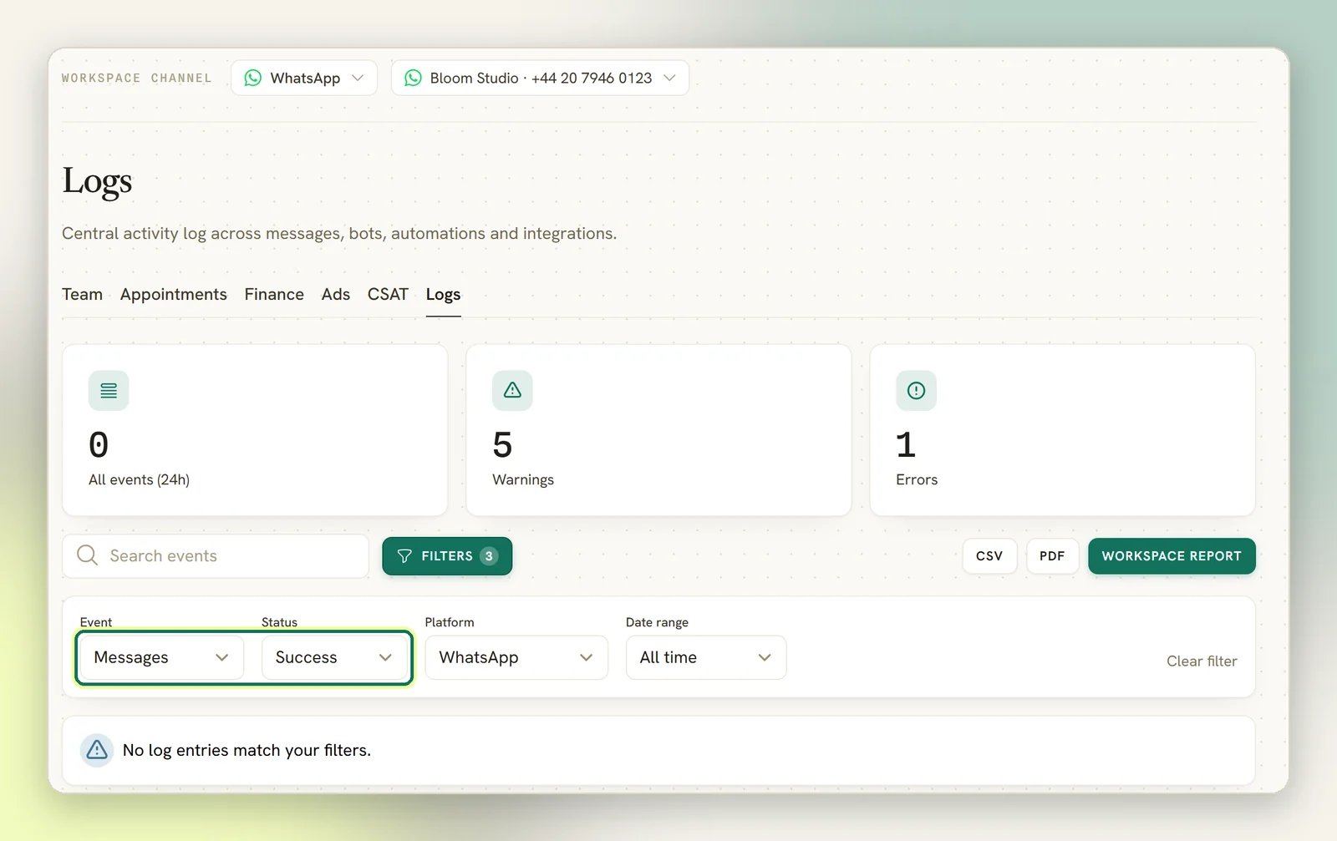1337x841 pixels.
Task: Expand the Platform dropdown showing WhatsApp
Action: [x=516, y=657]
